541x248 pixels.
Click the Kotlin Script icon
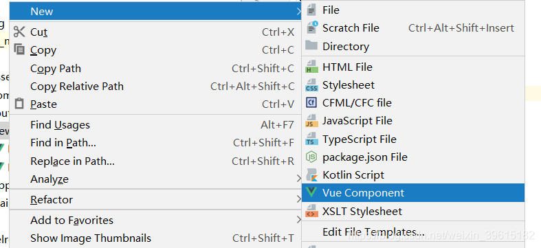(x=311, y=175)
